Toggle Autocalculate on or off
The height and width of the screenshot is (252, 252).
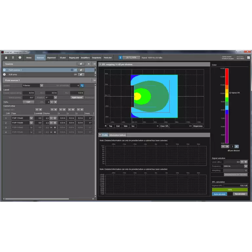(x=220, y=194)
